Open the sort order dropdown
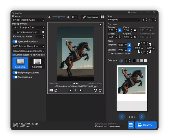Screen dimensions: 169x140 (x=75, y=17)
